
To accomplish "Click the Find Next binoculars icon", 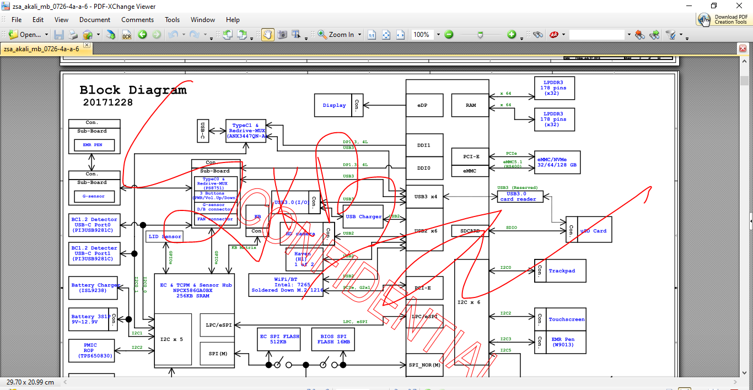I will tap(655, 35).
